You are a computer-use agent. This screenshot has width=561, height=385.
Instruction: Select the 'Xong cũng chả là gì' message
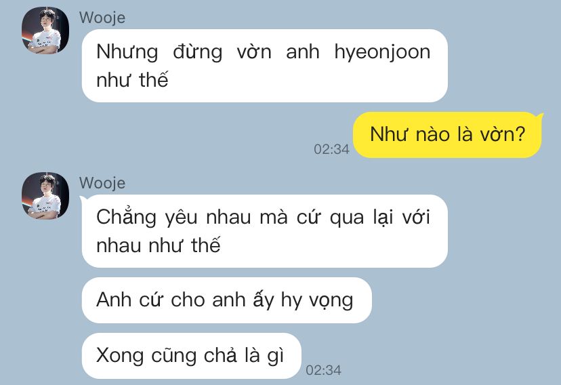(192, 356)
